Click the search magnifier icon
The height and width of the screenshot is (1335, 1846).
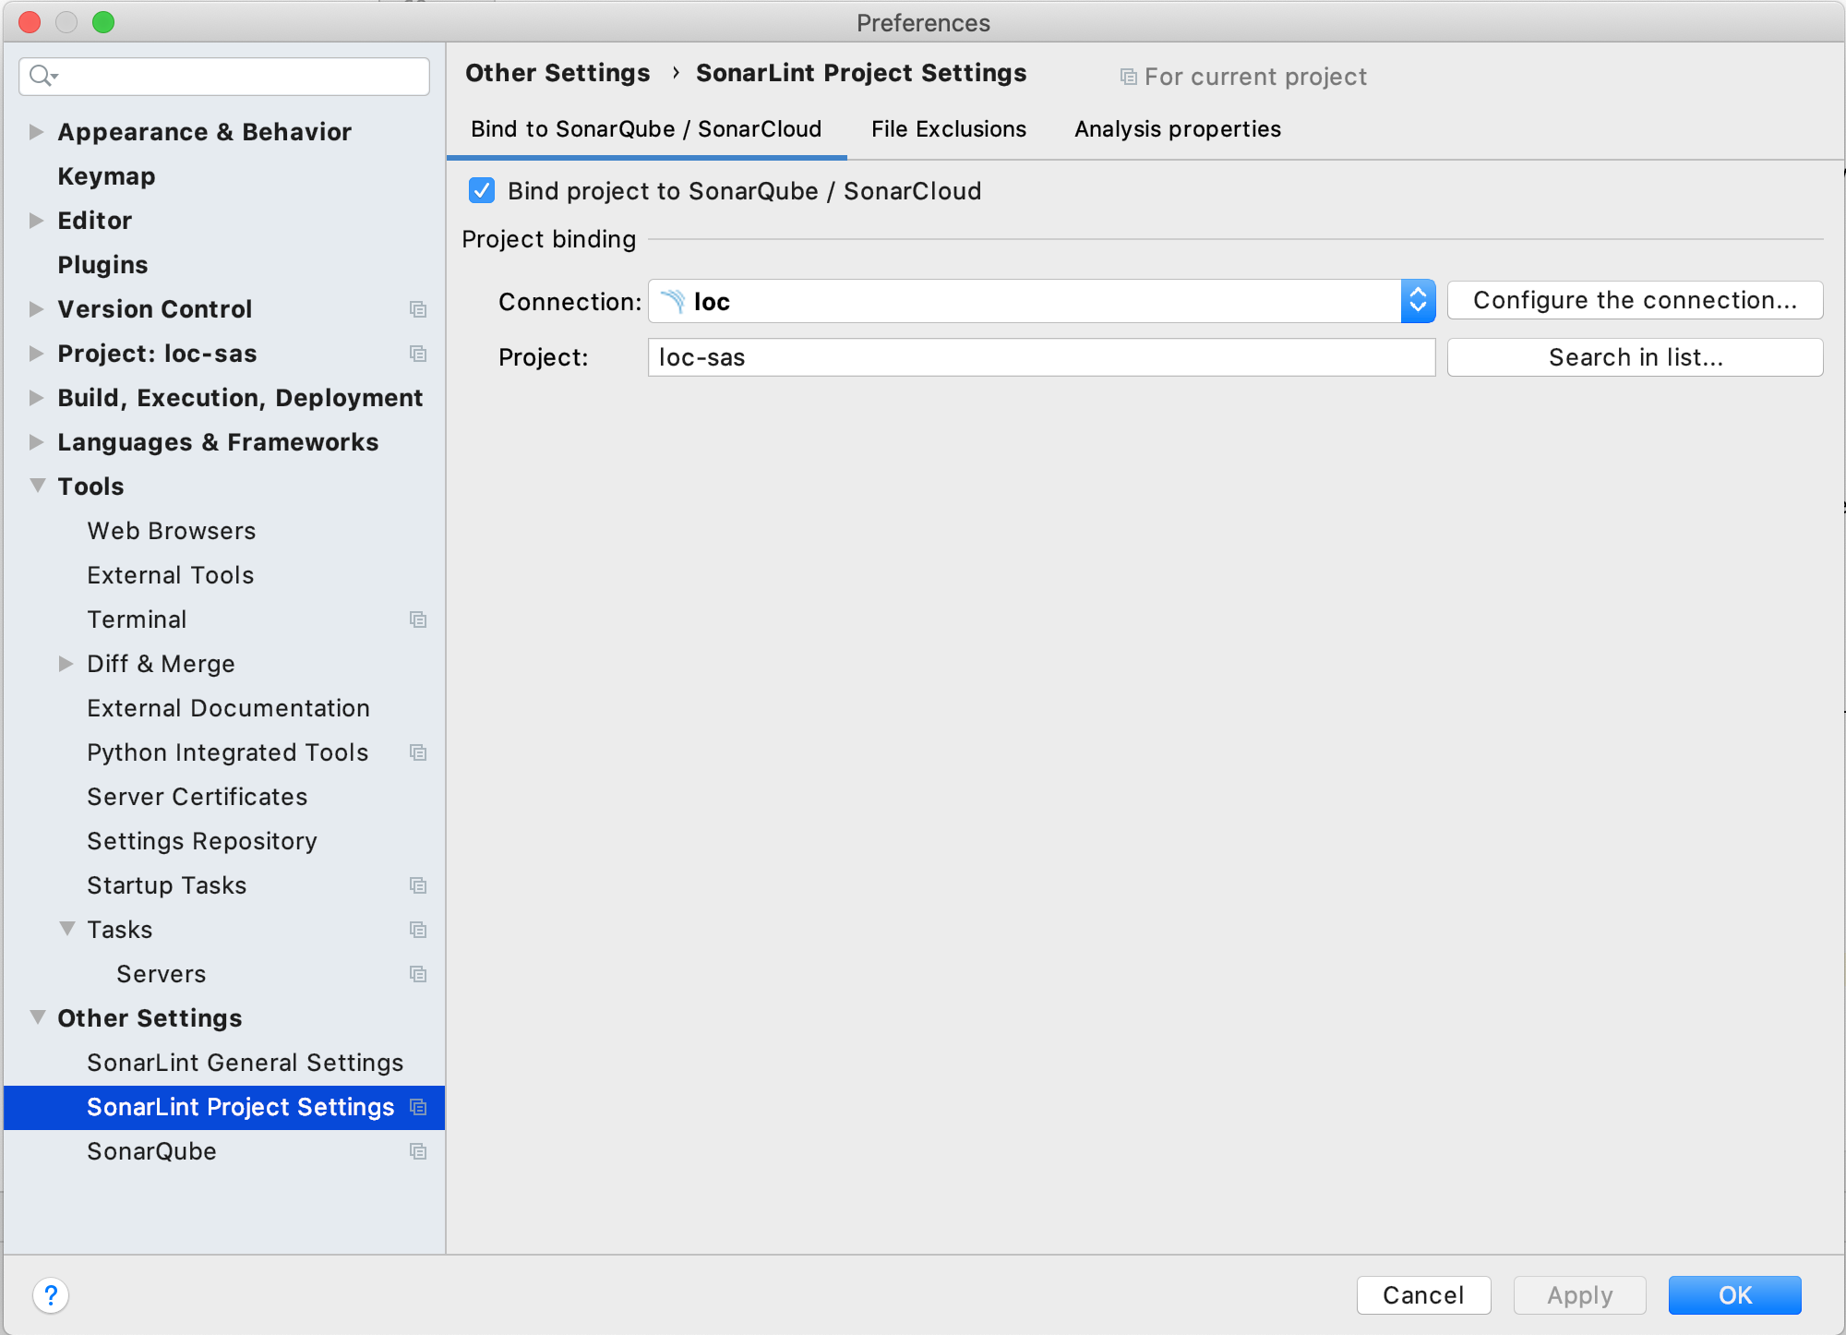(x=40, y=76)
